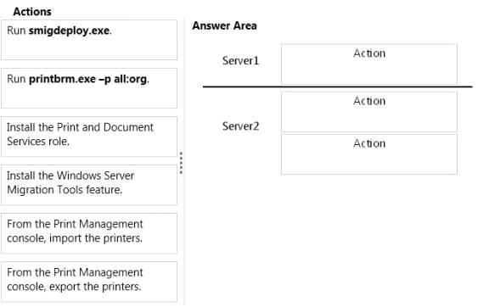
Task: Click the horizontal line separating Server1 and Server2
Action: coord(337,87)
